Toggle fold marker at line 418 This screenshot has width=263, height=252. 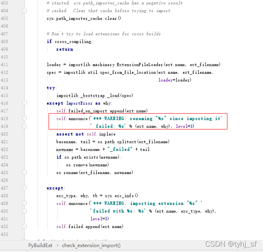[x=25, y=118]
